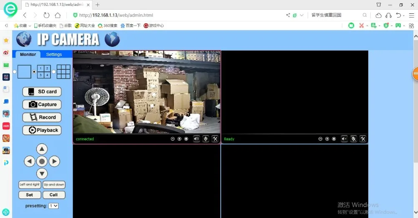Click the search magnifier icon
The height and width of the screenshot is (218, 418).
(x=364, y=15)
